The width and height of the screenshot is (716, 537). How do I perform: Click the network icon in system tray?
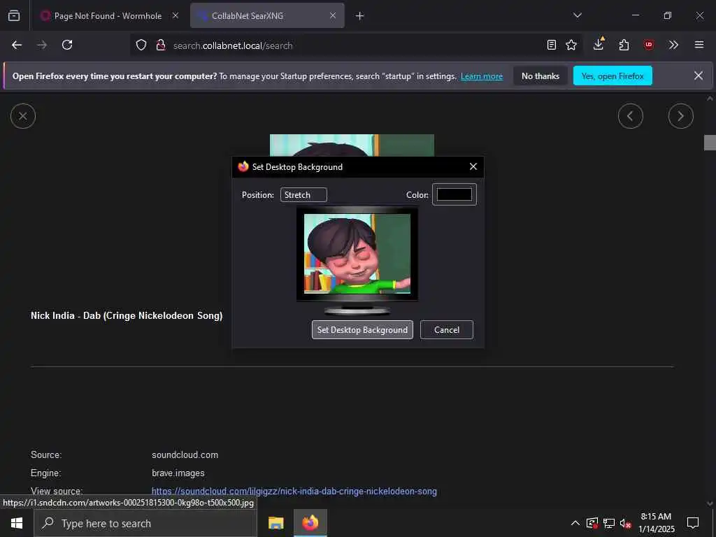(609, 523)
